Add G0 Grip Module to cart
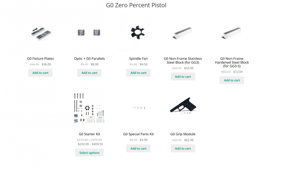 pyautogui.click(x=183, y=148)
